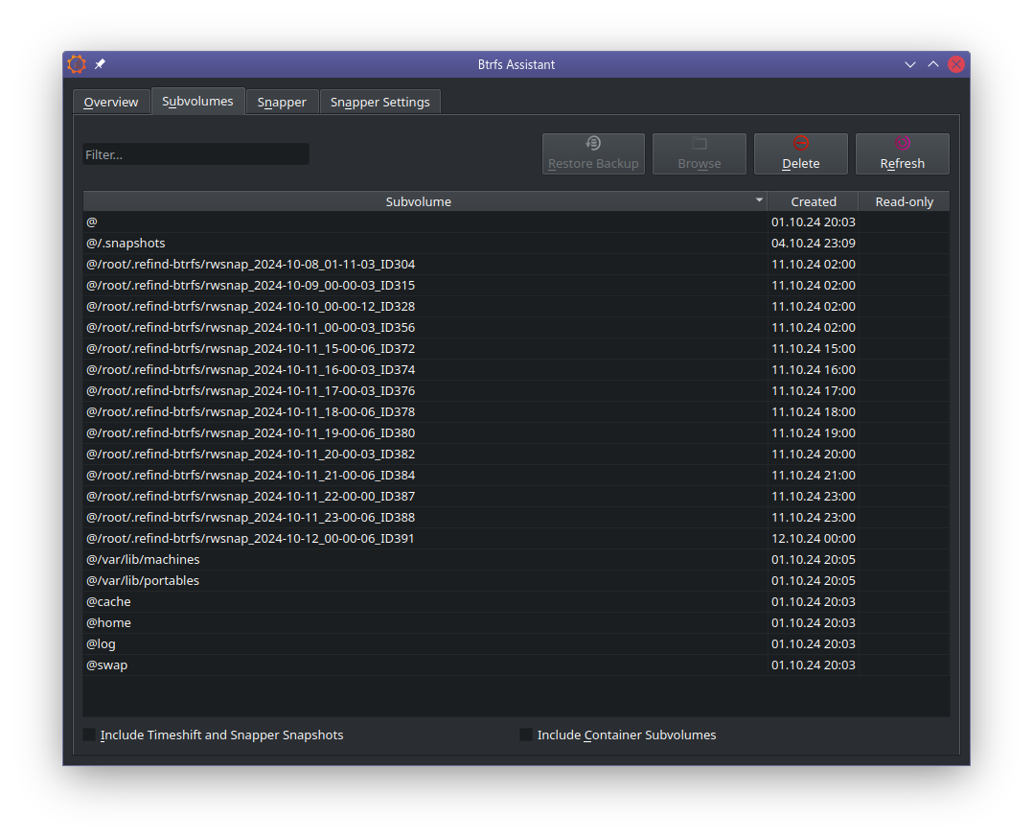1033x840 pixels.
Task: Click the Btrfs Assistant app icon in title bar
Action: tap(77, 64)
